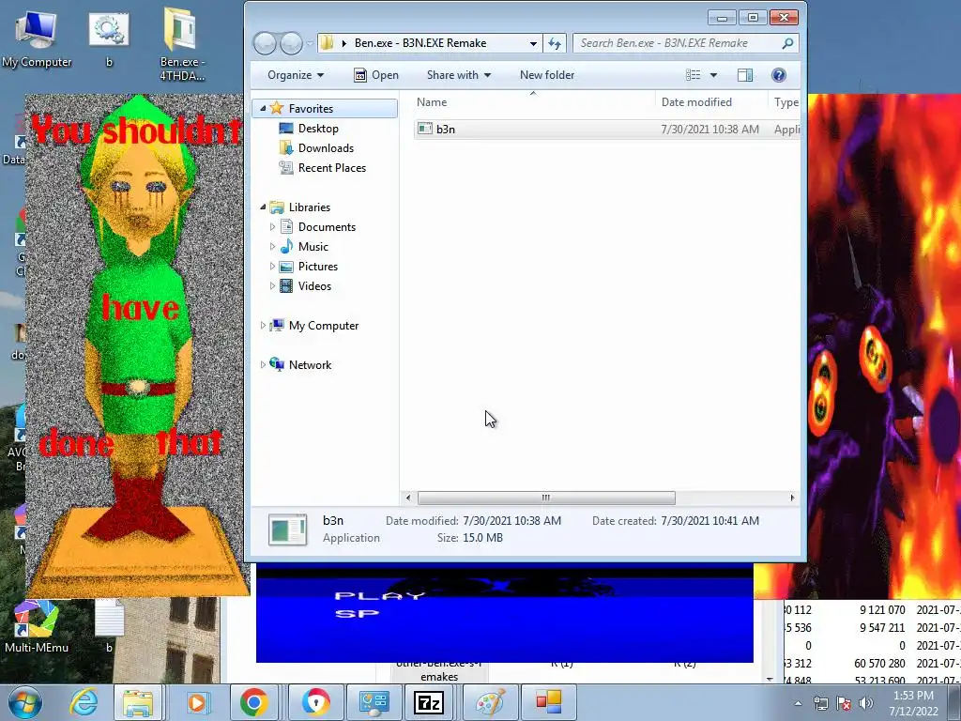Viewport: 961px width, 721px height.
Task: Select Desktop under Favorites
Action: coord(318,128)
